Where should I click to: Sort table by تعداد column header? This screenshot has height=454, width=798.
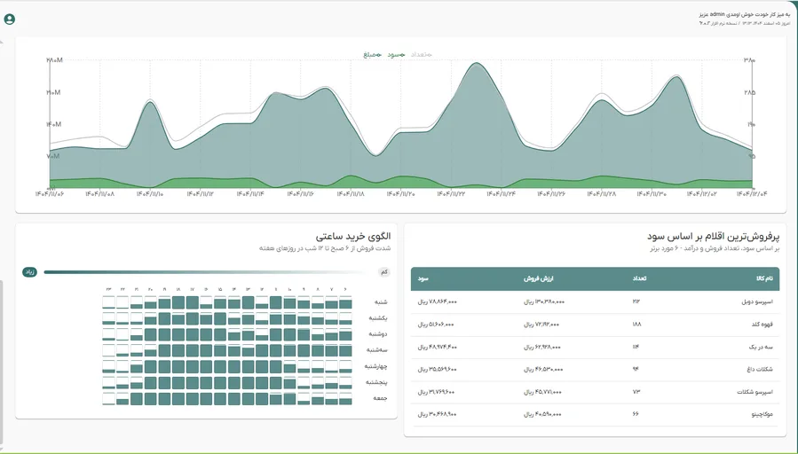(x=639, y=278)
